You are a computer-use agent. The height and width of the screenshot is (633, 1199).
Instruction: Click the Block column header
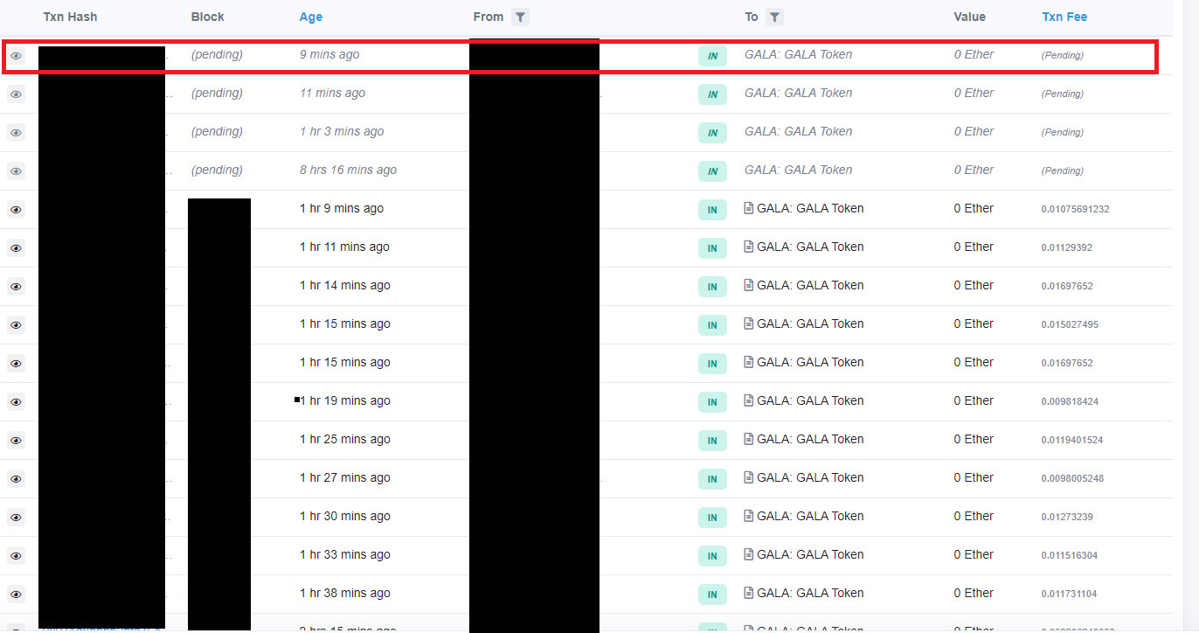coord(207,17)
